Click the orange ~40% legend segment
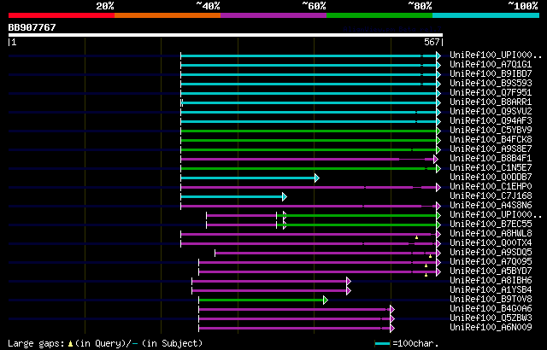Image resolution: width=547 pixels, height=350 pixels. click(x=168, y=15)
